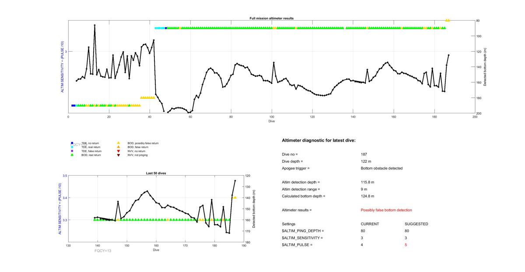Click the red 'Possibly false bottom detection' result
Image resolution: width=525 pixels, height=272 pixels.
[386, 210]
